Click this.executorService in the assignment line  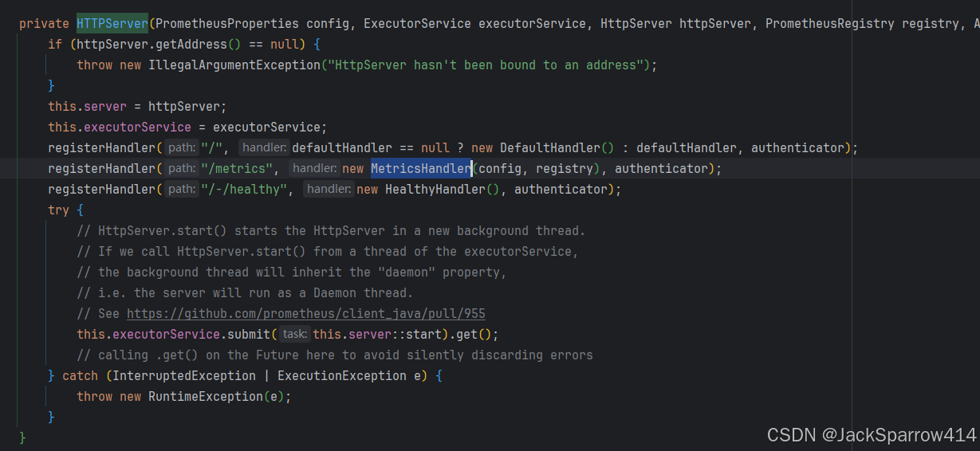coord(120,127)
